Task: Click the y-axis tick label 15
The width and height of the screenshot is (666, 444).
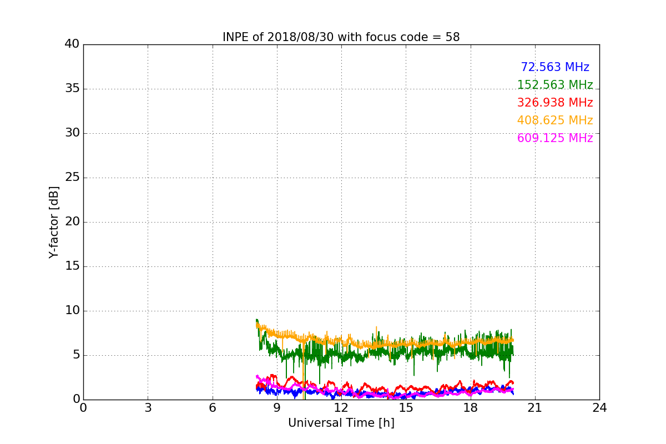Action: [x=72, y=266]
